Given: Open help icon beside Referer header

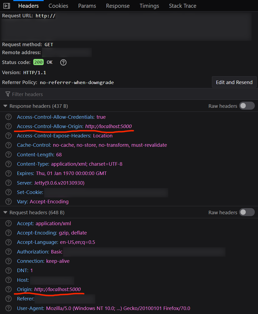Looking at the screenshot, I should tap(9, 299).
